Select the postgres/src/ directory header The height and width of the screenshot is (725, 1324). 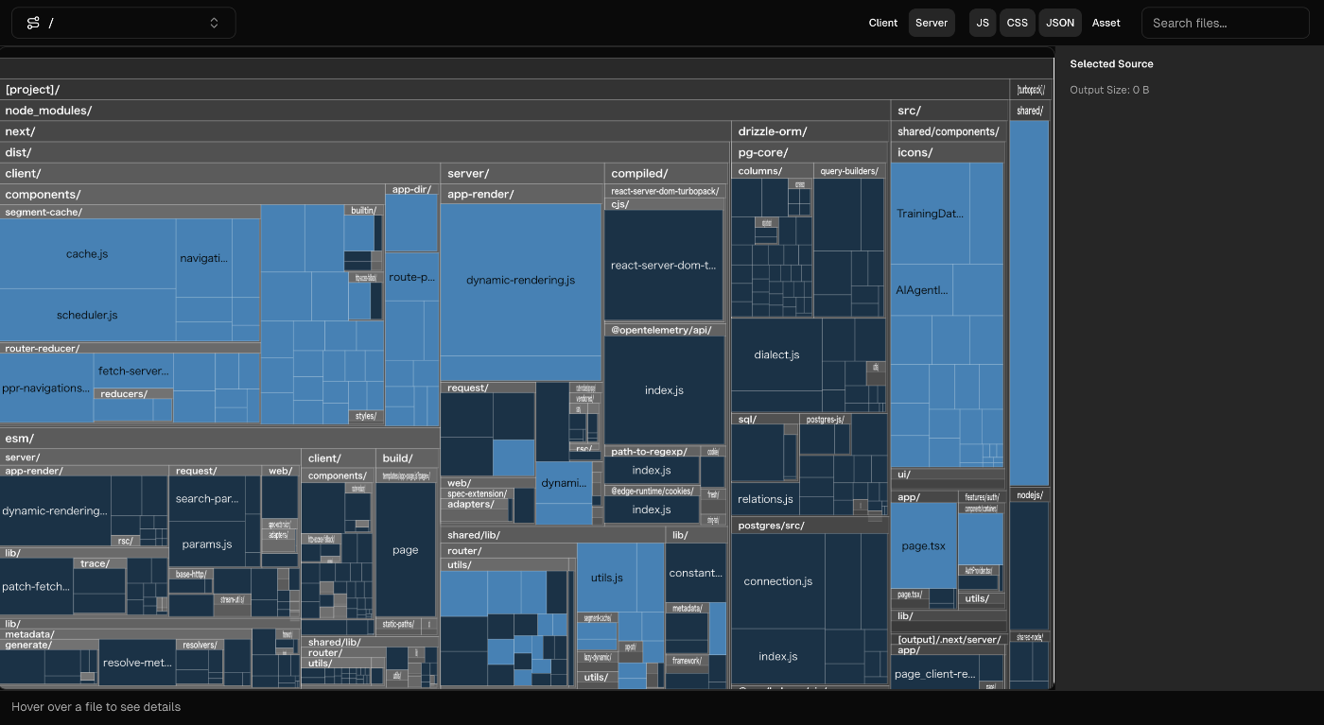point(810,525)
